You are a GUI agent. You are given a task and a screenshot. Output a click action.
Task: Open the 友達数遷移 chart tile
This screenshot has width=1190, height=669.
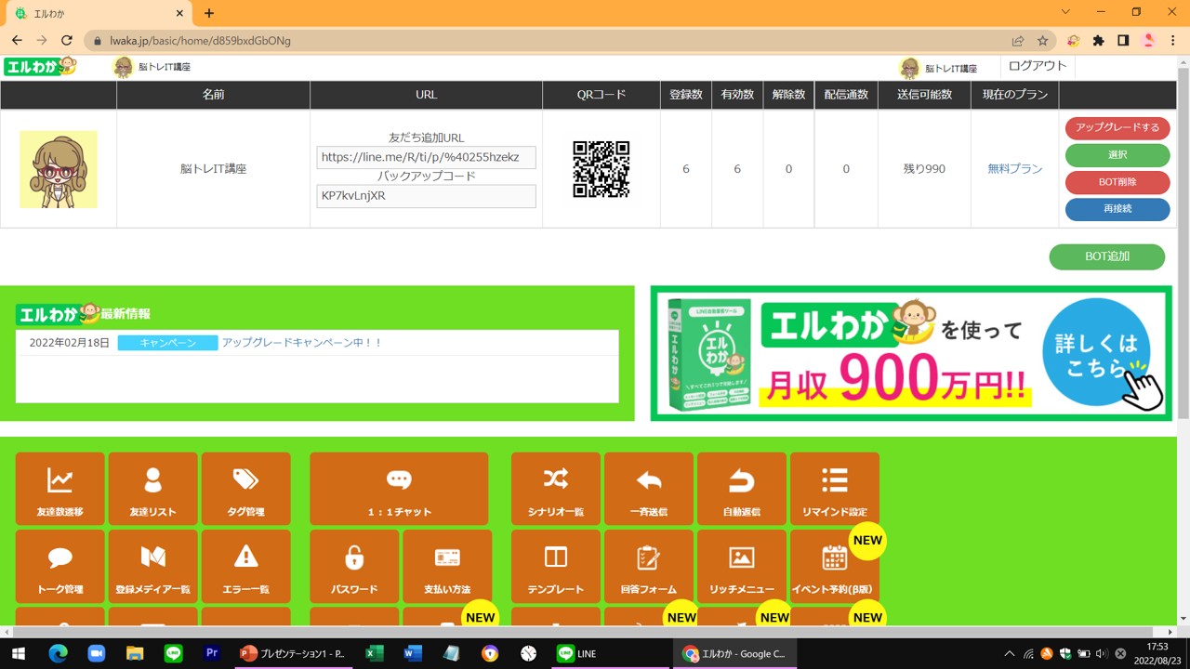60,489
